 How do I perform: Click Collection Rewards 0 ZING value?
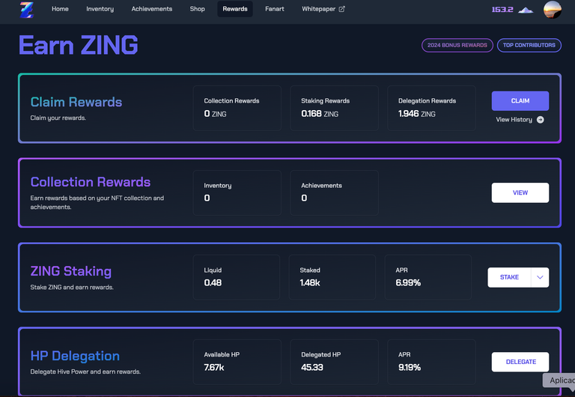click(216, 114)
